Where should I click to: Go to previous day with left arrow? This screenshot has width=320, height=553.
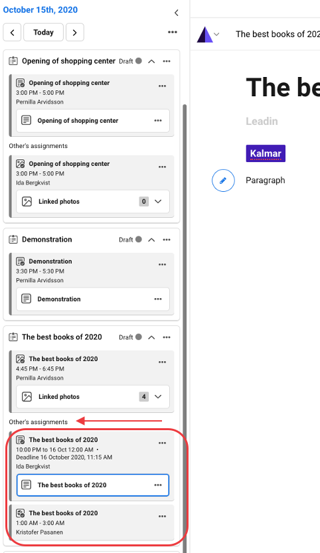13,33
